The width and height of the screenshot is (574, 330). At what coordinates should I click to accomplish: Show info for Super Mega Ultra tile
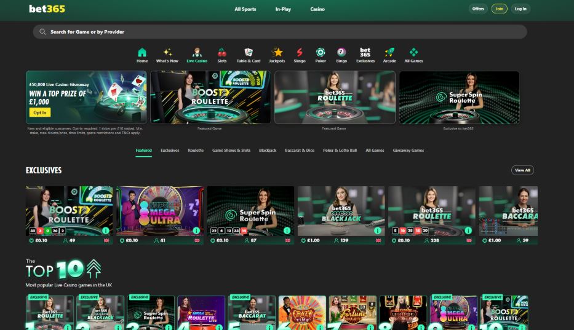coord(196,230)
